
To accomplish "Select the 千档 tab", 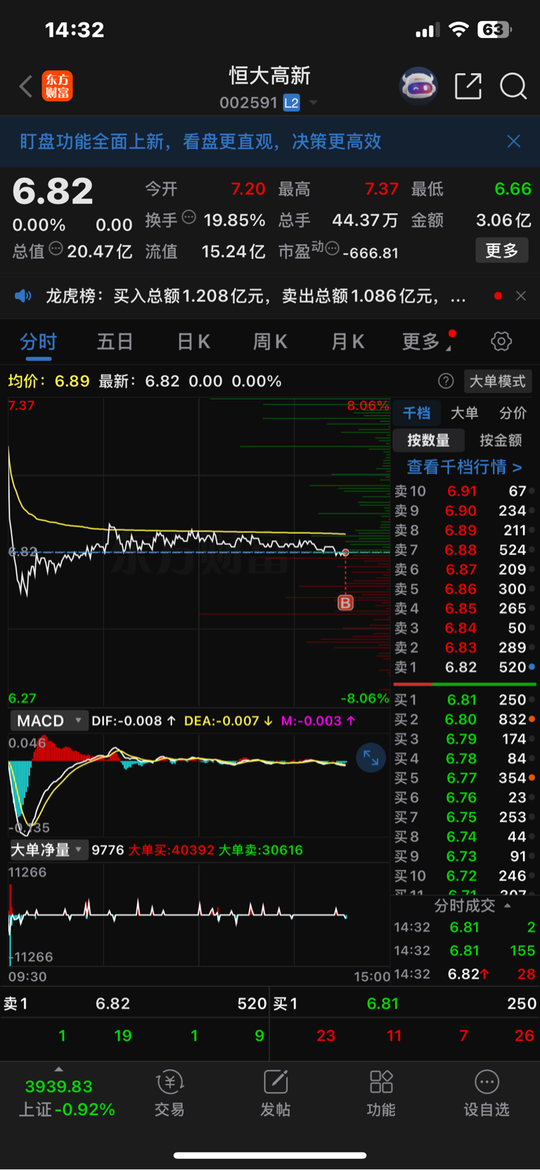I will pyautogui.click(x=416, y=413).
